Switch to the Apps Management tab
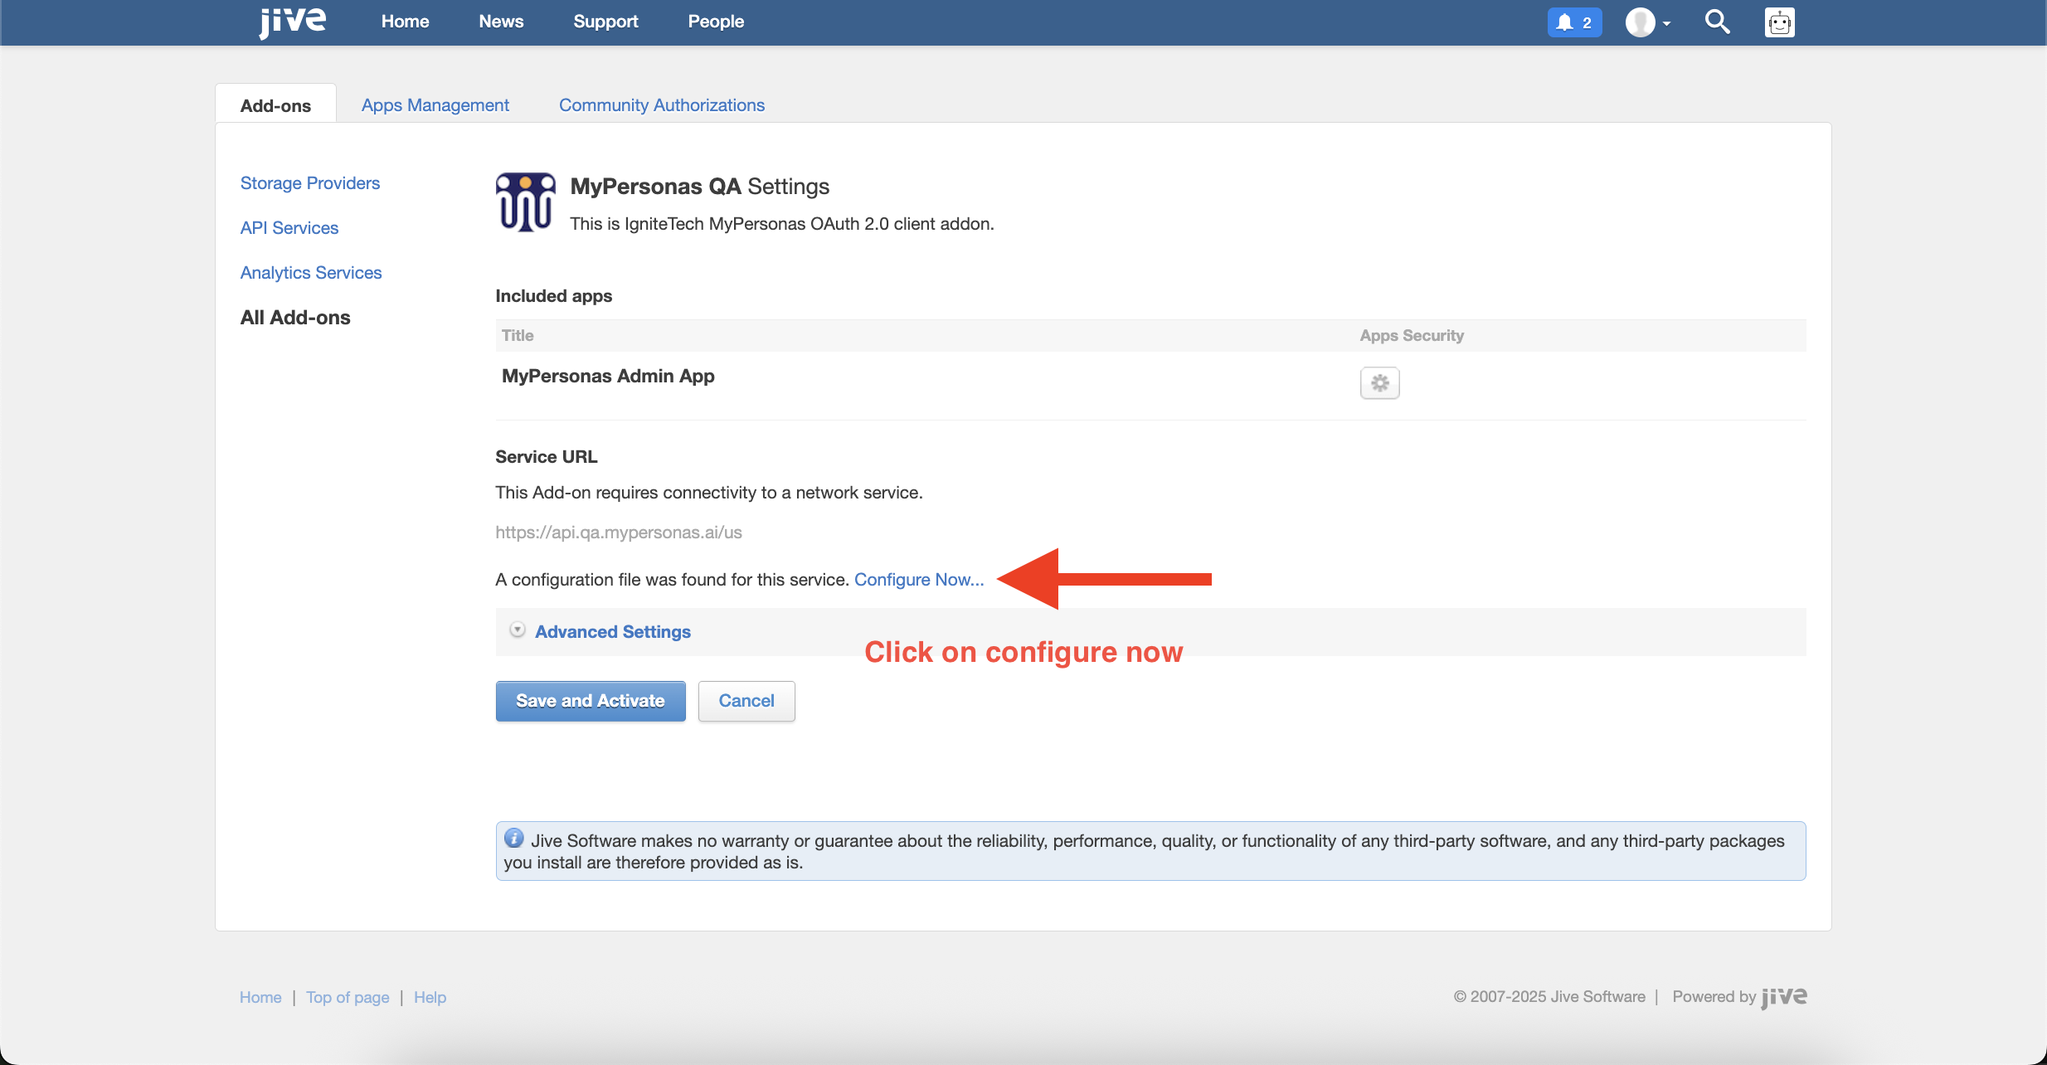The height and width of the screenshot is (1065, 2047). pos(435,105)
